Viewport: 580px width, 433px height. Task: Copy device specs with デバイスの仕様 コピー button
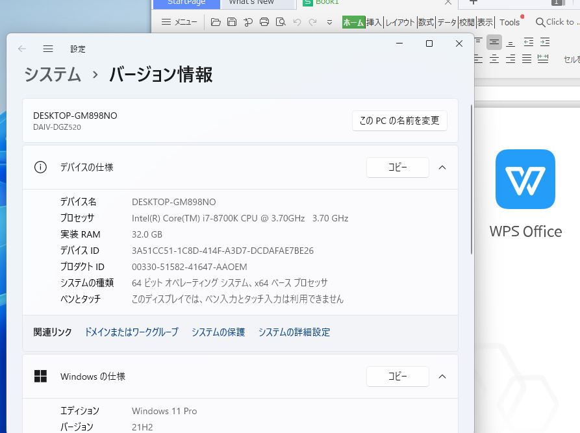pyautogui.click(x=397, y=167)
